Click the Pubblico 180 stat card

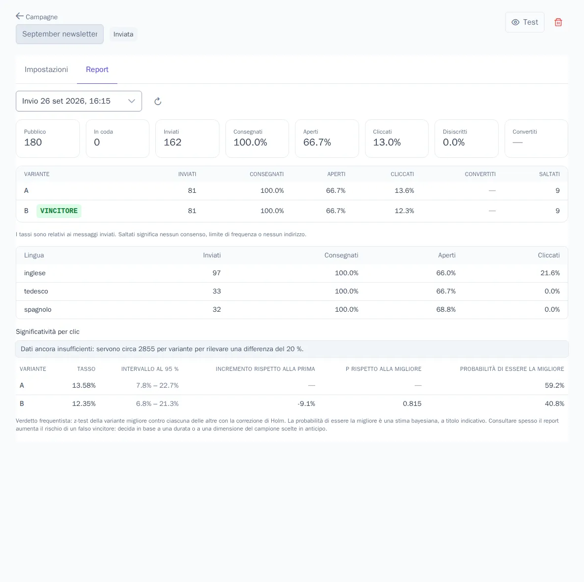tap(48, 139)
